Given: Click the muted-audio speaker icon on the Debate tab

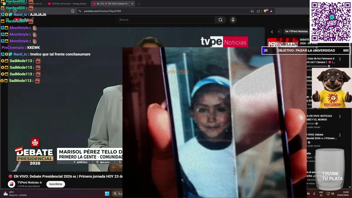Looking at the screenshot, I should pos(98,4).
